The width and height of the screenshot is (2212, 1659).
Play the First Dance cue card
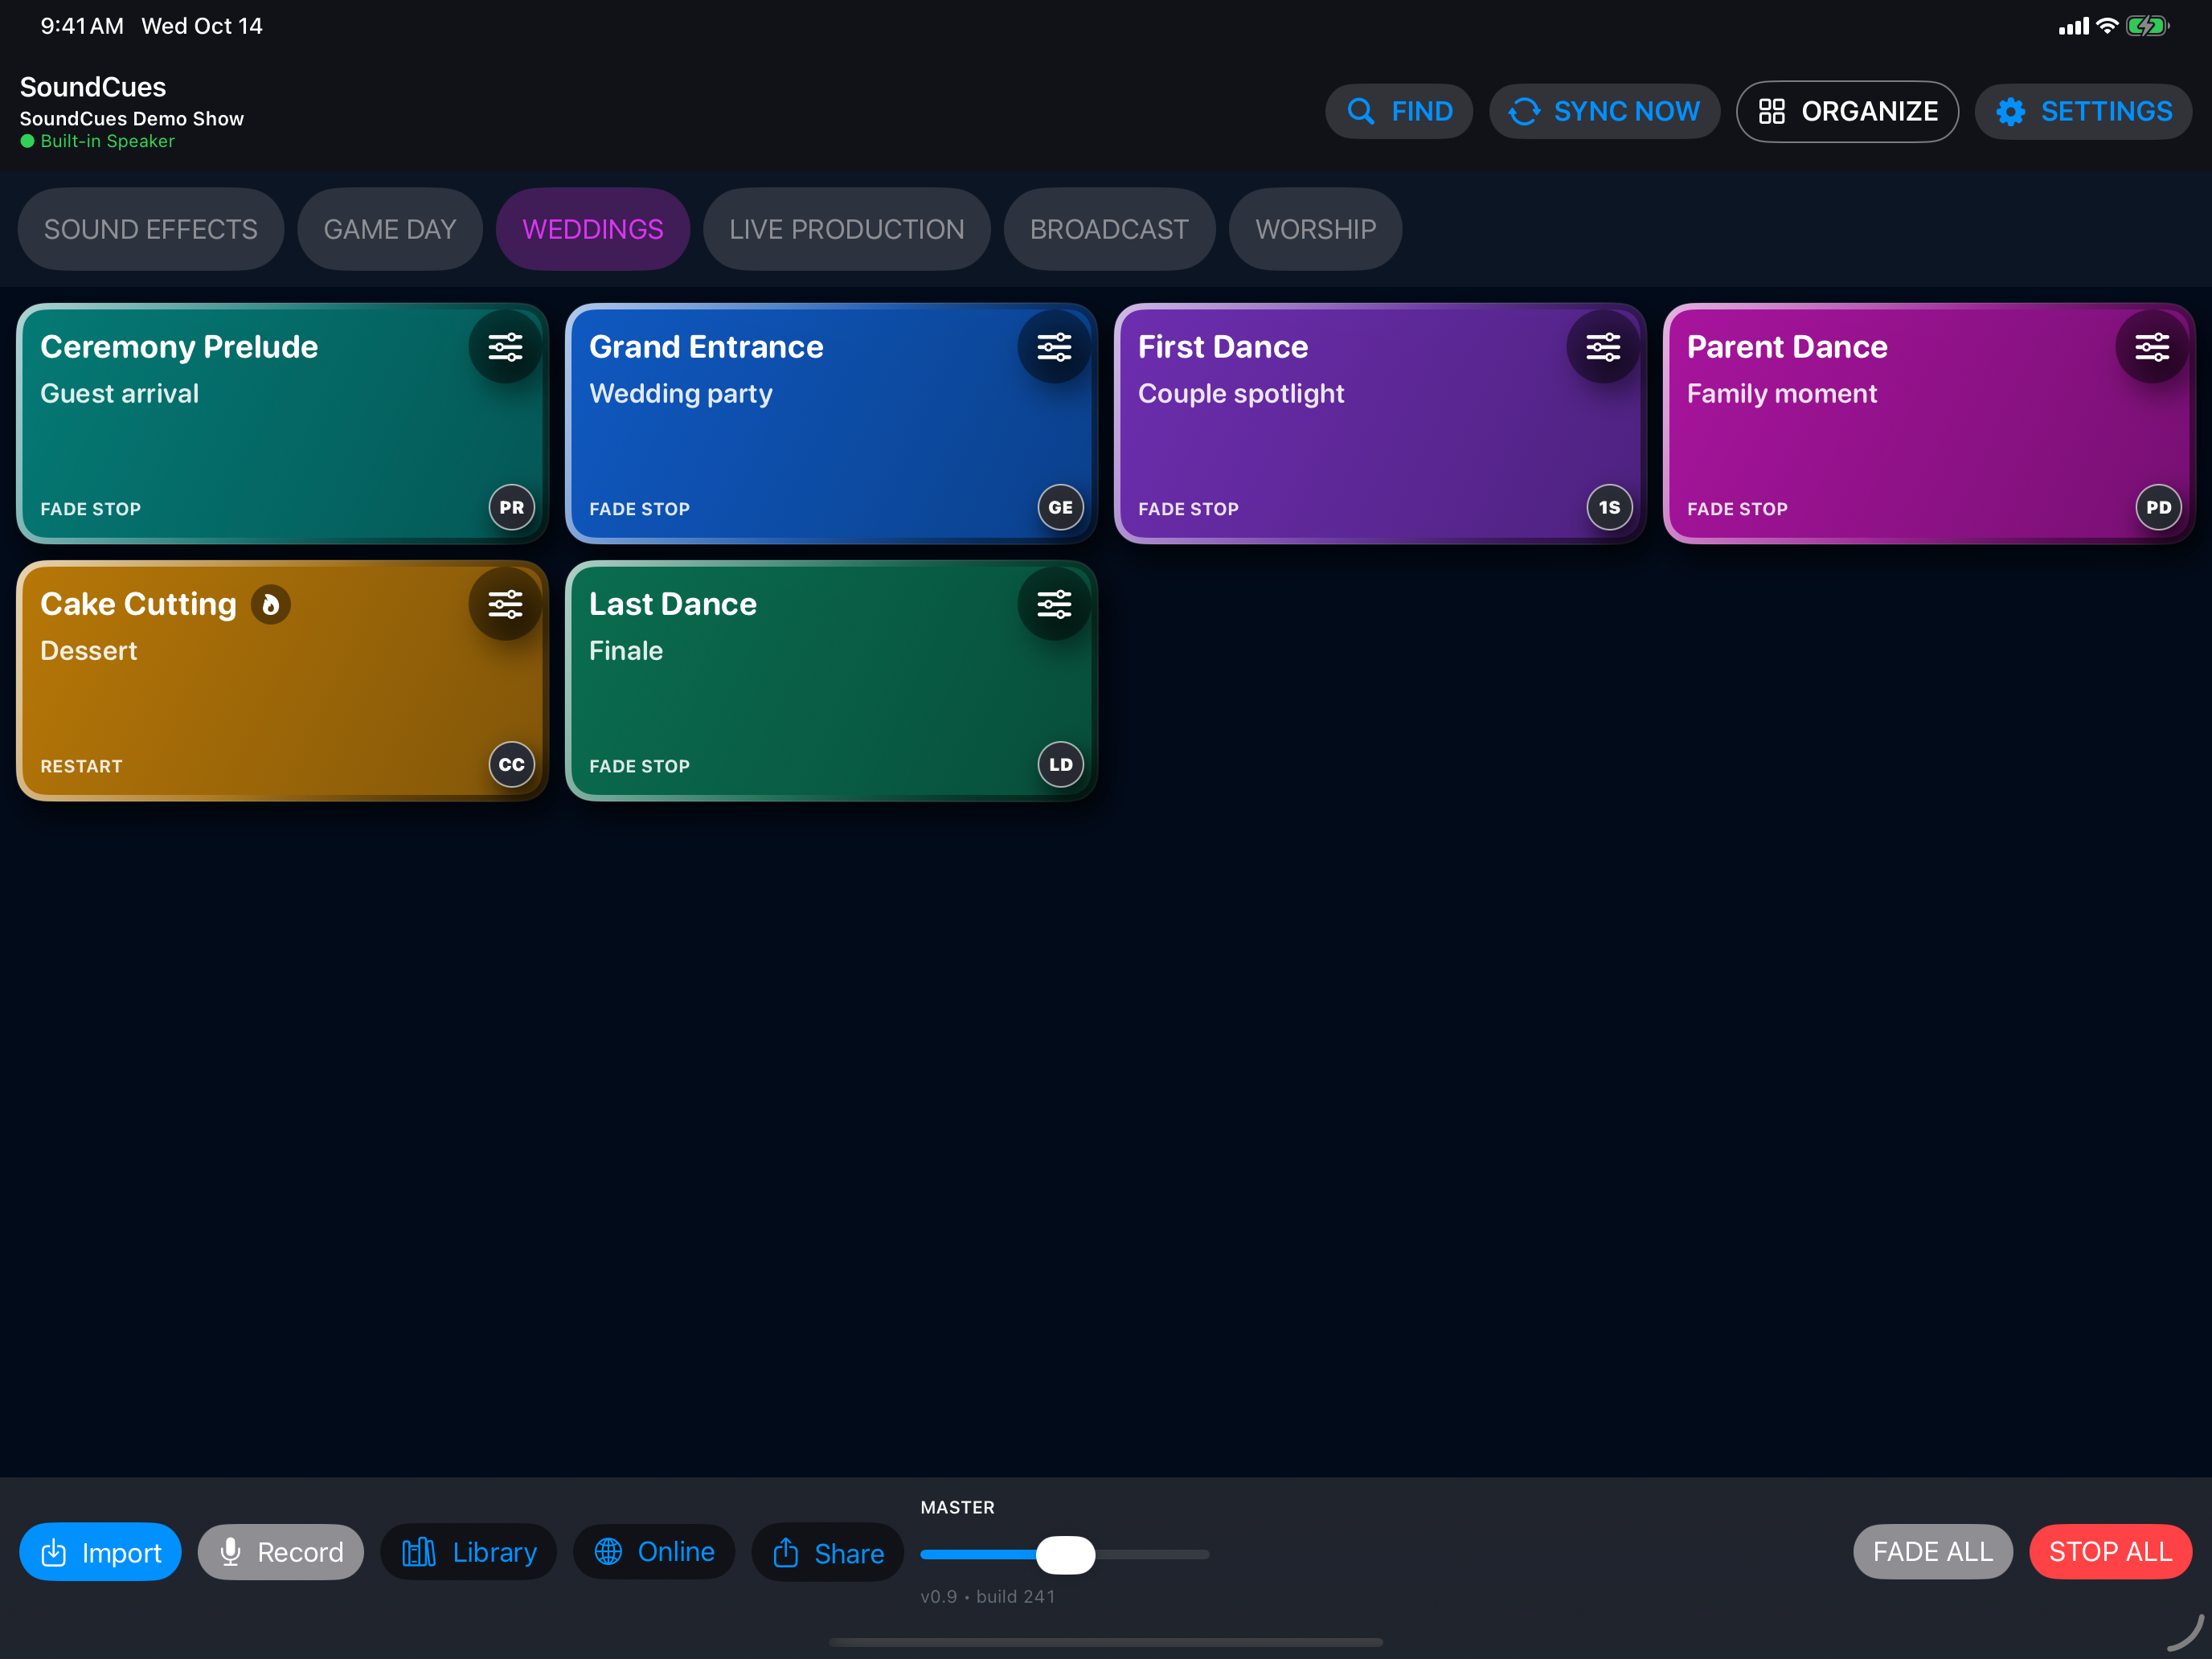coord(1380,424)
